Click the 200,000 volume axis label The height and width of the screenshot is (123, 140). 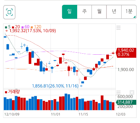coord(125,107)
